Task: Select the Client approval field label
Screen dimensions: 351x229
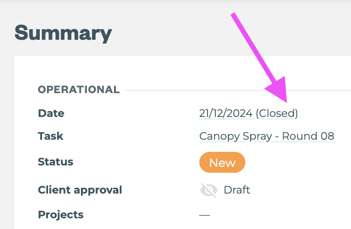Action: click(x=80, y=190)
